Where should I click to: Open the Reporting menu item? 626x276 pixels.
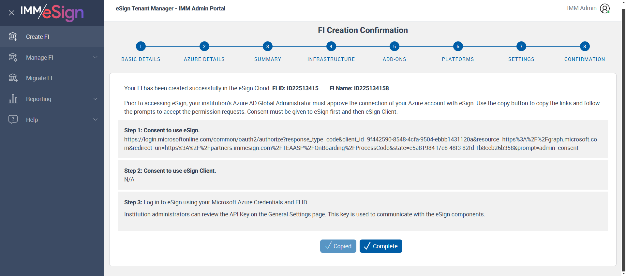pos(52,99)
